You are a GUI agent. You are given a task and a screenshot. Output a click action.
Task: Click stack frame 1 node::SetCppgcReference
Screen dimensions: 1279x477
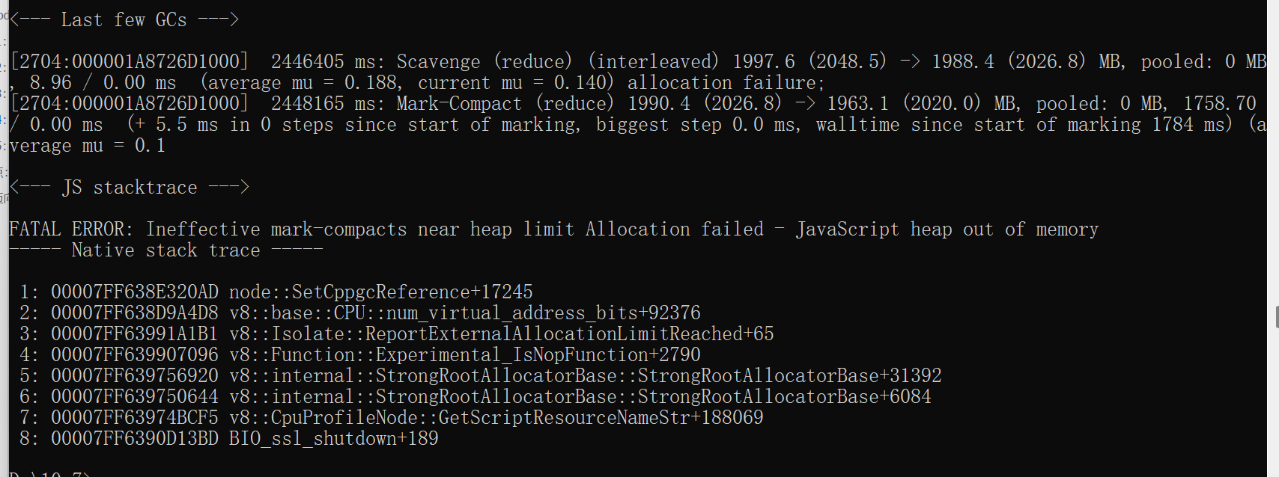pyautogui.click(x=380, y=292)
